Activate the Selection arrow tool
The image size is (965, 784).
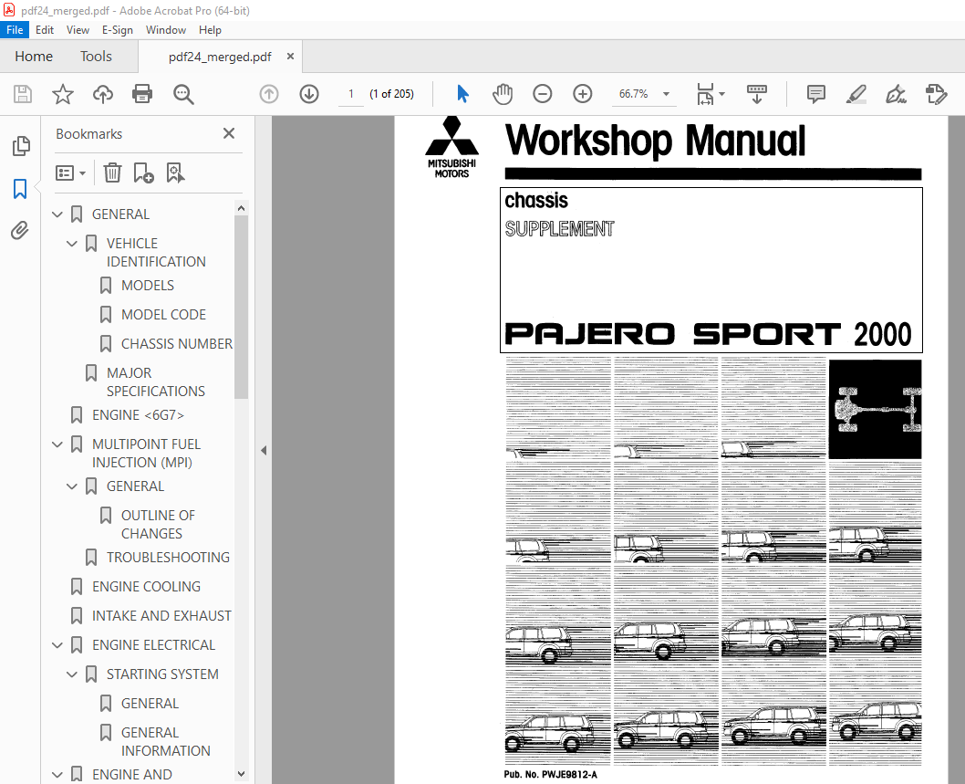point(462,94)
